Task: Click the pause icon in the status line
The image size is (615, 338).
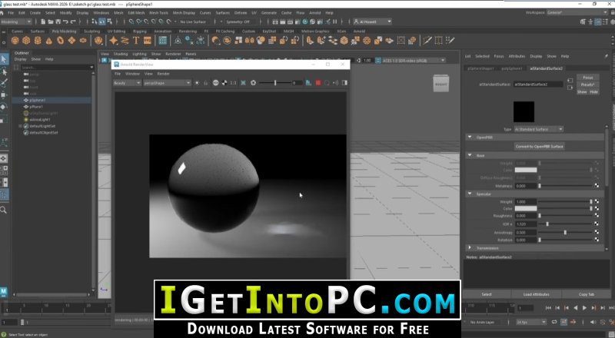Action: (335, 22)
